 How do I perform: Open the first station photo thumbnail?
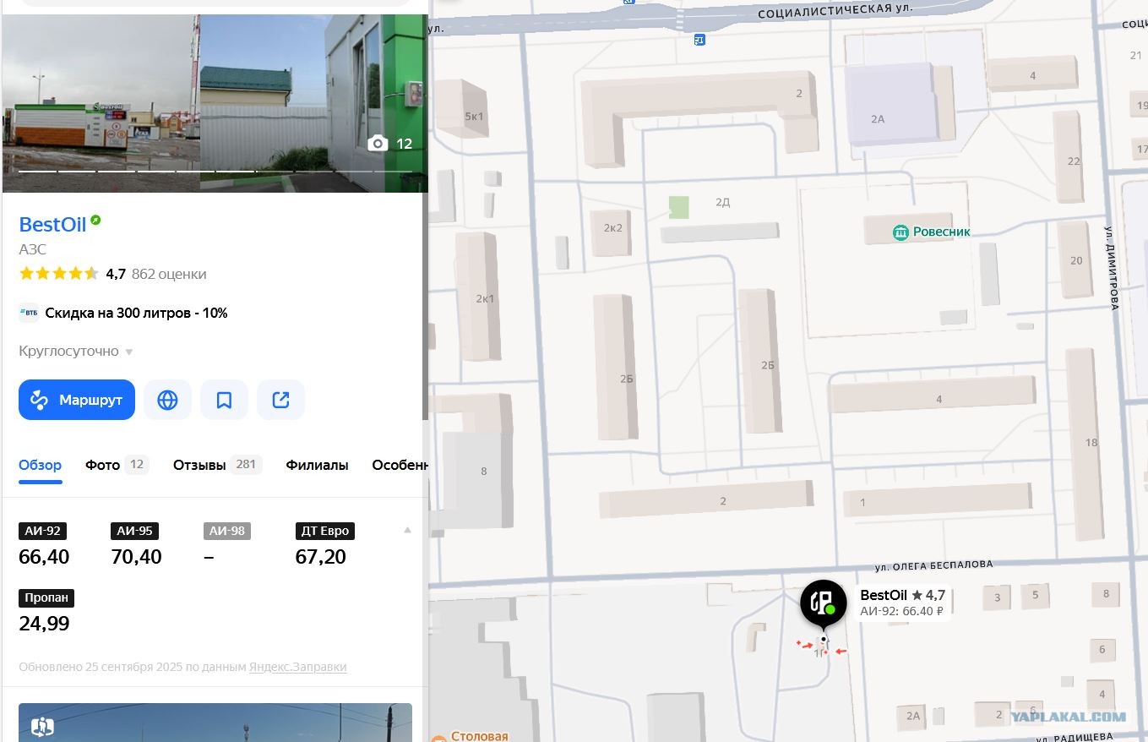coord(101,103)
